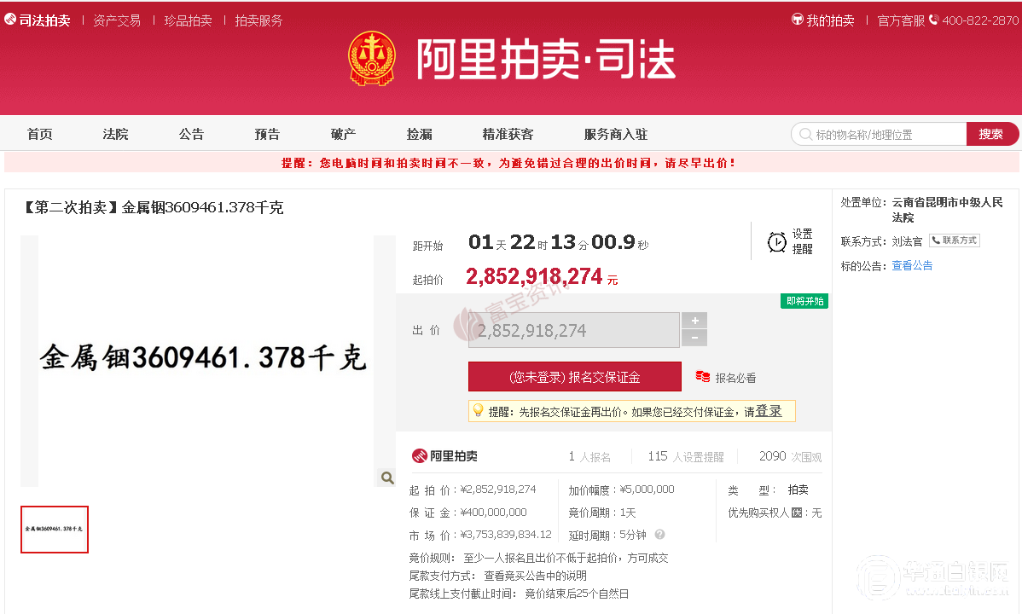1022x614 pixels.
Task: Click the 阿里拍卖 logo above bidder stats
Action: click(444, 455)
